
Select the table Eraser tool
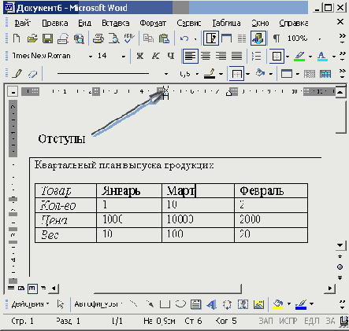(32, 74)
